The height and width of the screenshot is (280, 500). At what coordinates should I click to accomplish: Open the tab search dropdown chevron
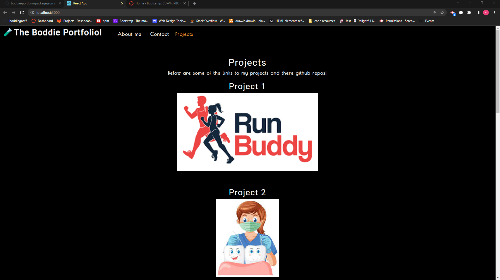pos(458,3)
